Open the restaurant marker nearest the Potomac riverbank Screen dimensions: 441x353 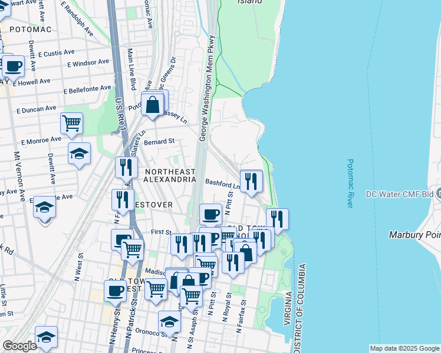click(x=277, y=219)
